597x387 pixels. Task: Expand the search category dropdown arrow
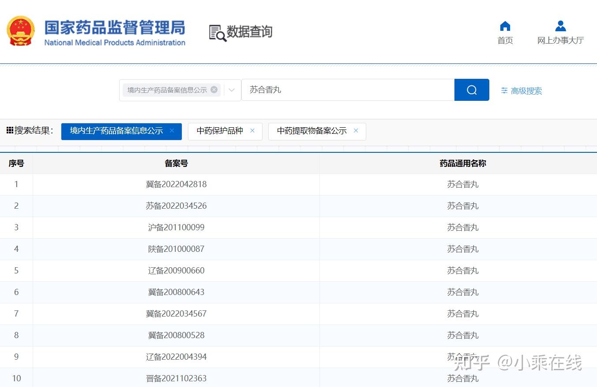tap(232, 90)
